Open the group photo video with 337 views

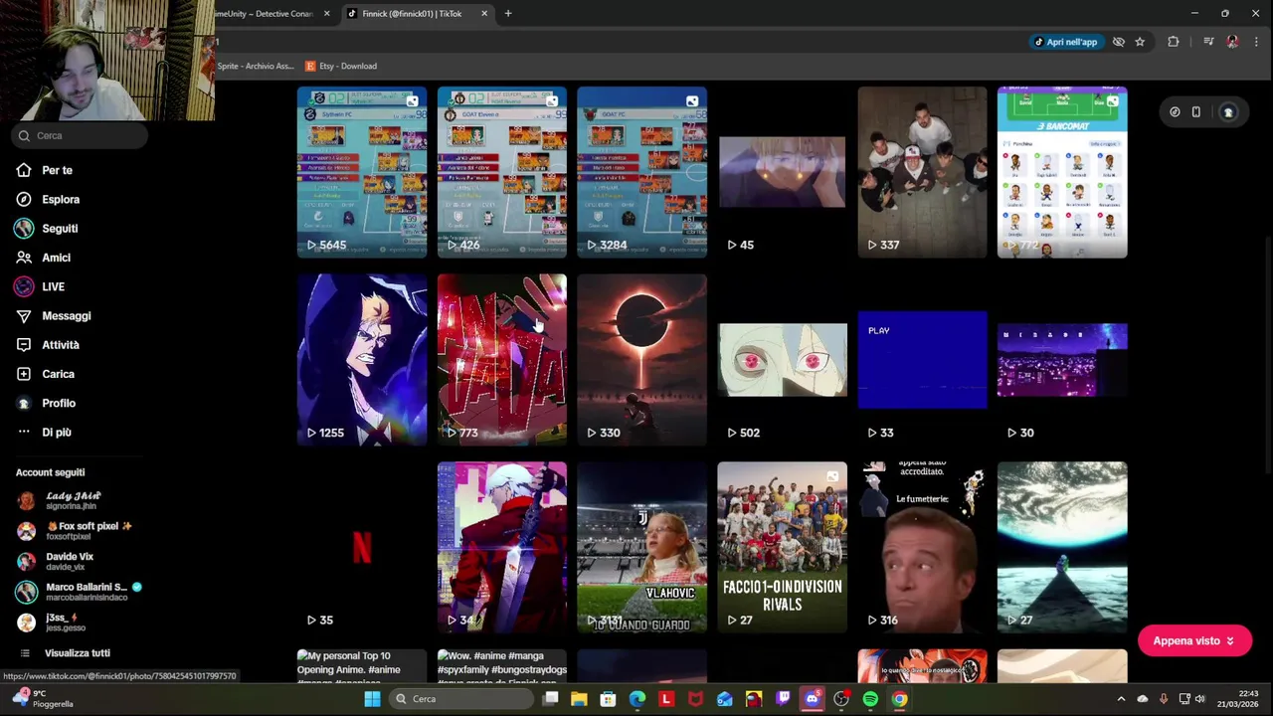tap(923, 172)
